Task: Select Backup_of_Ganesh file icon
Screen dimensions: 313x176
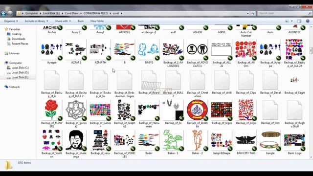Action: point(100,110)
